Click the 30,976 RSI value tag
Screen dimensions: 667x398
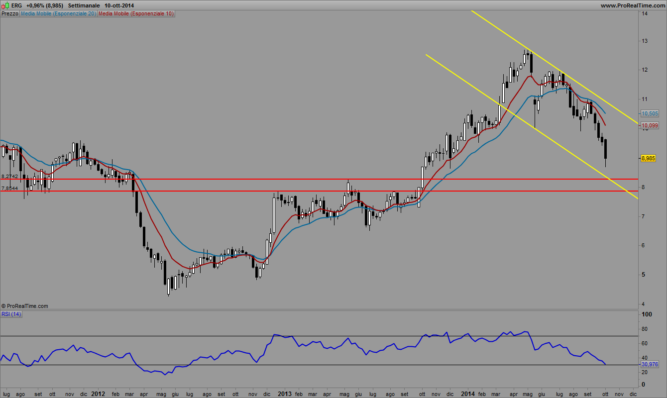point(650,365)
